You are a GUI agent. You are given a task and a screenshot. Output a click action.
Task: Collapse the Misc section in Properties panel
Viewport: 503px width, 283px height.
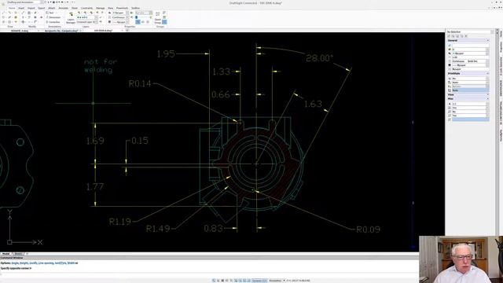point(487,99)
